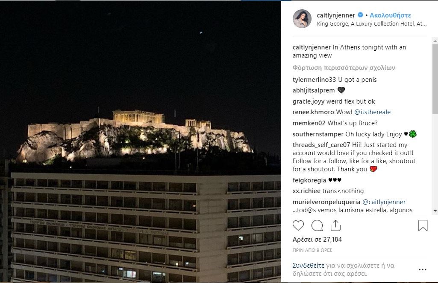This screenshot has height=283, width=438.
Task: Open the three dots more options menu
Action: (422, 269)
